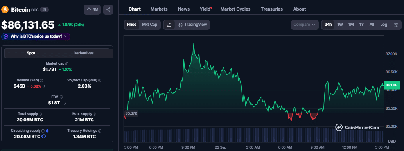Click the $1.8T FDV value
The width and height of the screenshot is (404, 151).
coord(54,103)
